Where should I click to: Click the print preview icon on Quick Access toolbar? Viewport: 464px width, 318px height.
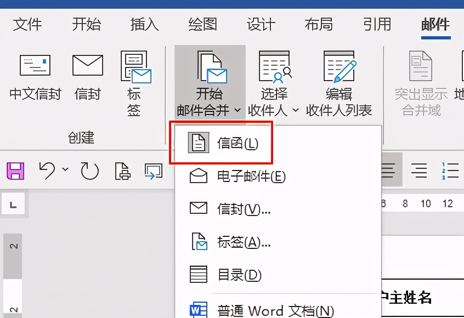[x=122, y=171]
